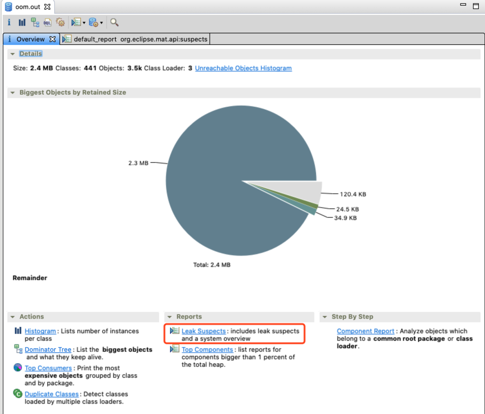This screenshot has width=485, height=414.
Task: Open the Dominator Tree action link
Action: tap(48, 350)
